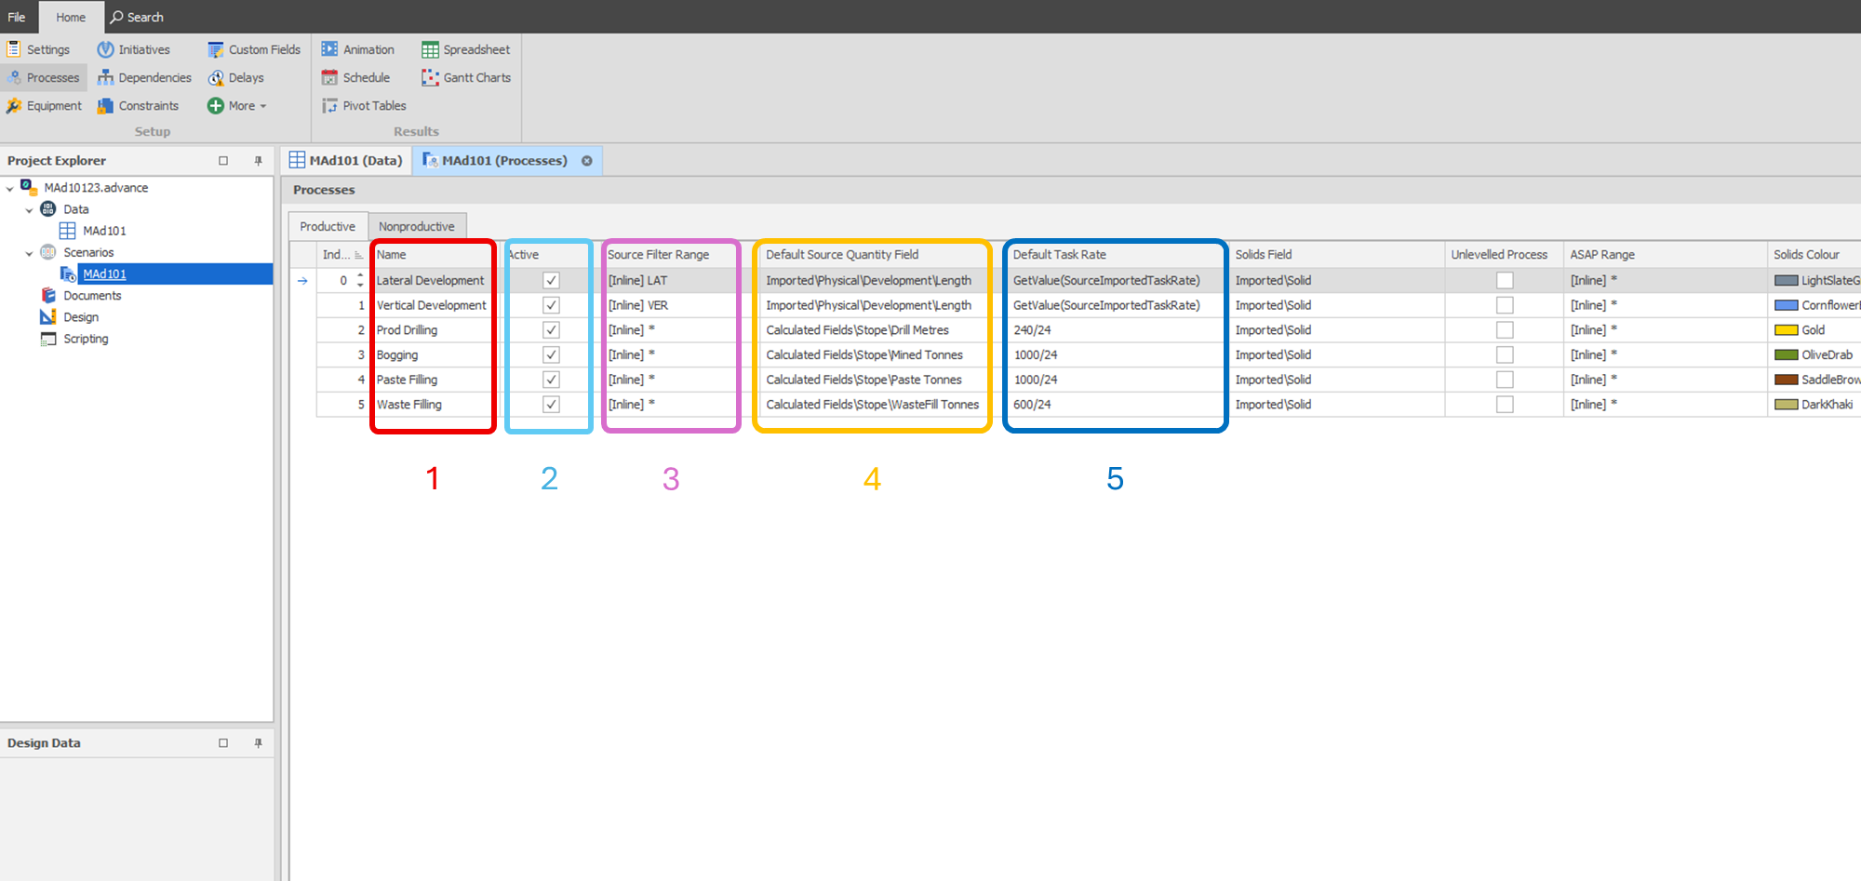1861x881 pixels.
Task: Pin the Project Explorer panel
Action: [258, 161]
